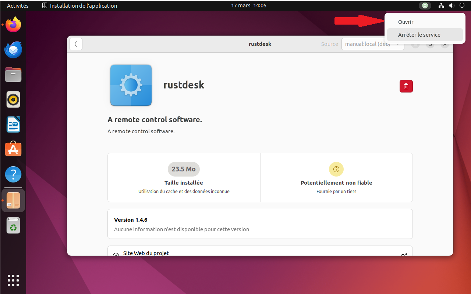This screenshot has width=471, height=294.
Task: Show applications grid
Action: 13,280
